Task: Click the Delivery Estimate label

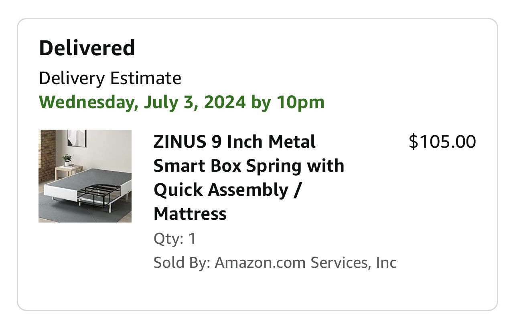Action: [x=110, y=78]
